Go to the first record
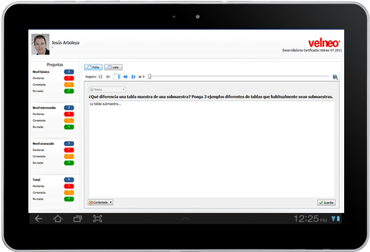370x252 pixels. 100,76
